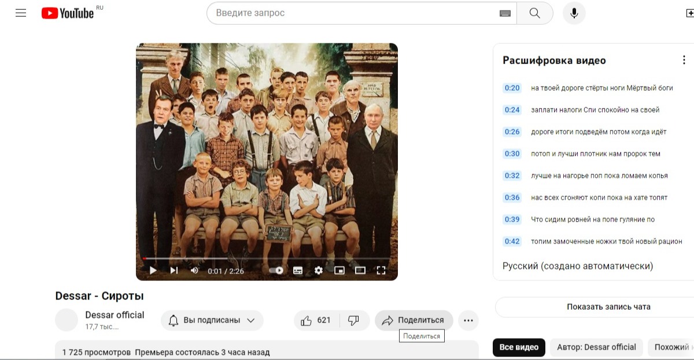Switch to theater mode
Screen dimensions: 694x360
pyautogui.click(x=360, y=270)
